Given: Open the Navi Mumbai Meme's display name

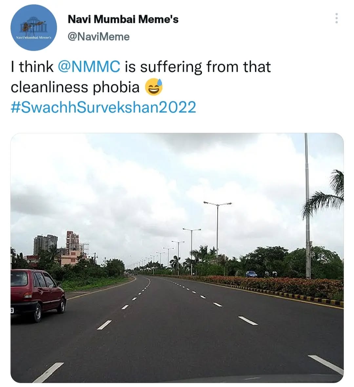Looking at the screenshot, I should (x=123, y=19).
